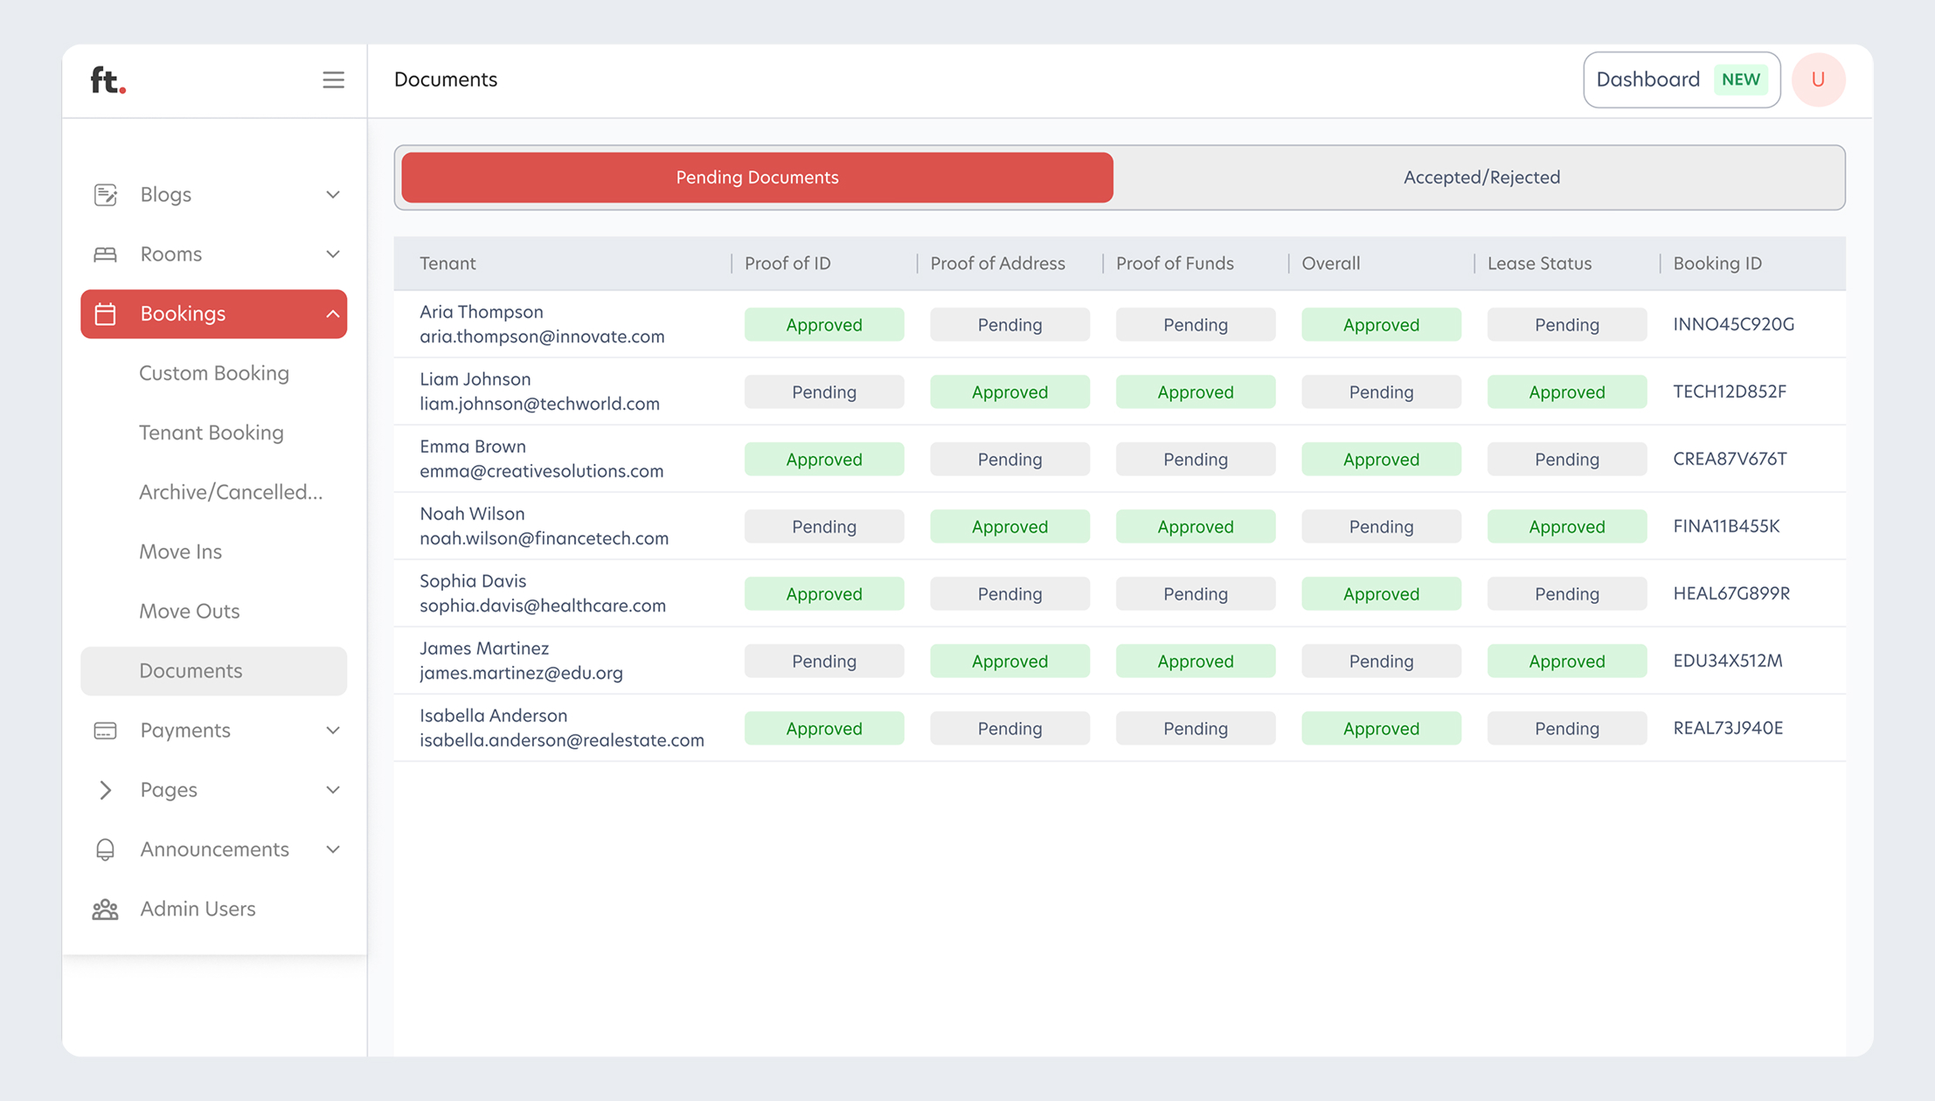Open the Dashboard NEW button
This screenshot has height=1101, width=1935.
pos(1681,80)
